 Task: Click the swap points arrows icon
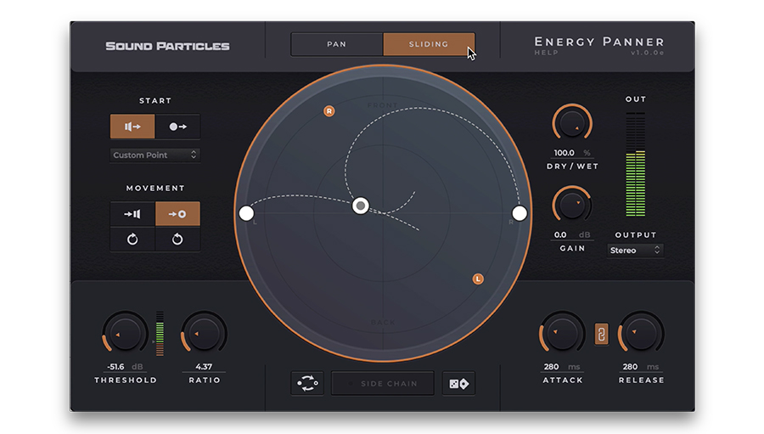click(307, 383)
